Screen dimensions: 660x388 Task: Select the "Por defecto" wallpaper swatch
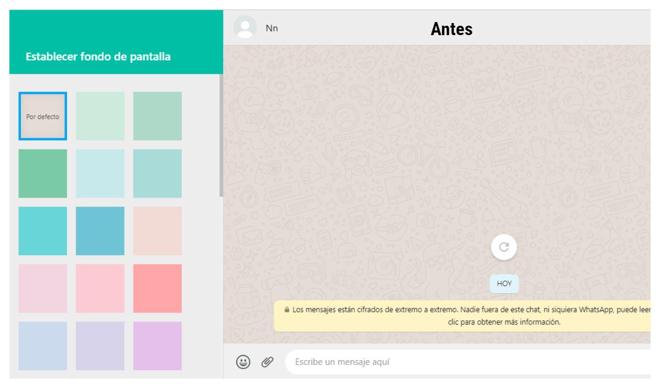tap(43, 116)
